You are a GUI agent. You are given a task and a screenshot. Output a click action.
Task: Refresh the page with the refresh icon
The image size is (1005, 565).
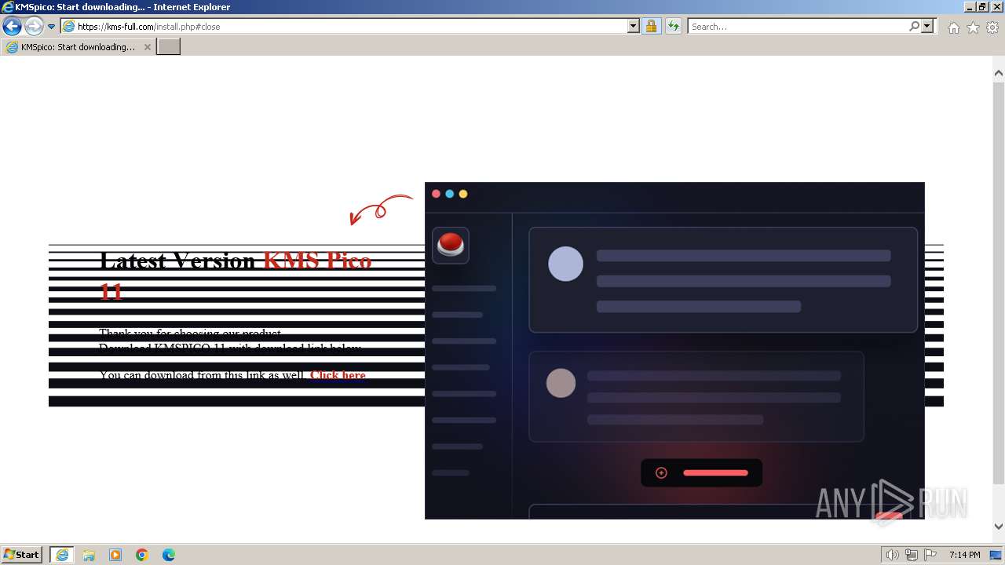click(x=673, y=27)
